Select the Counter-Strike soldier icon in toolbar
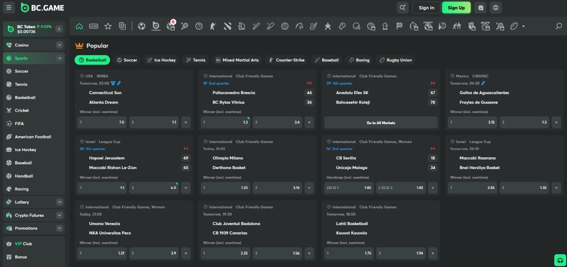 point(213,26)
